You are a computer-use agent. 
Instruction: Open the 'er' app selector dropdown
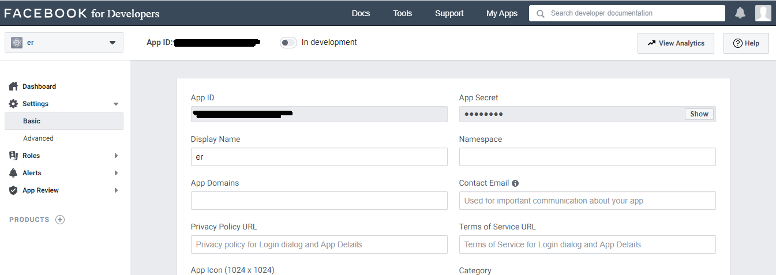[x=64, y=43]
